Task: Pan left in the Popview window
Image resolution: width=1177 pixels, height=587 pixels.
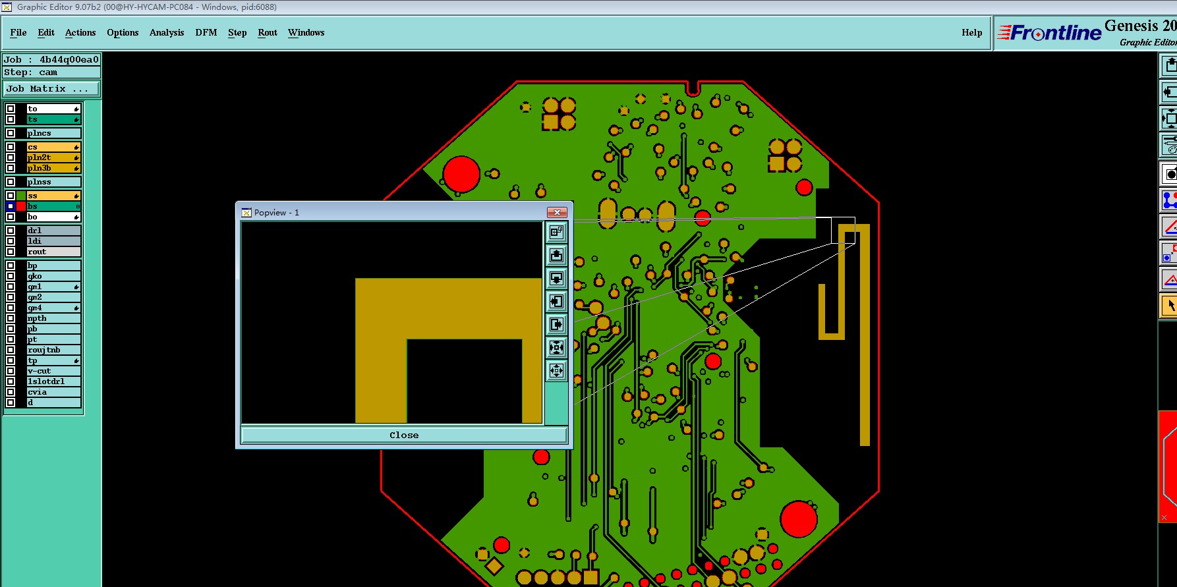Action: point(557,301)
